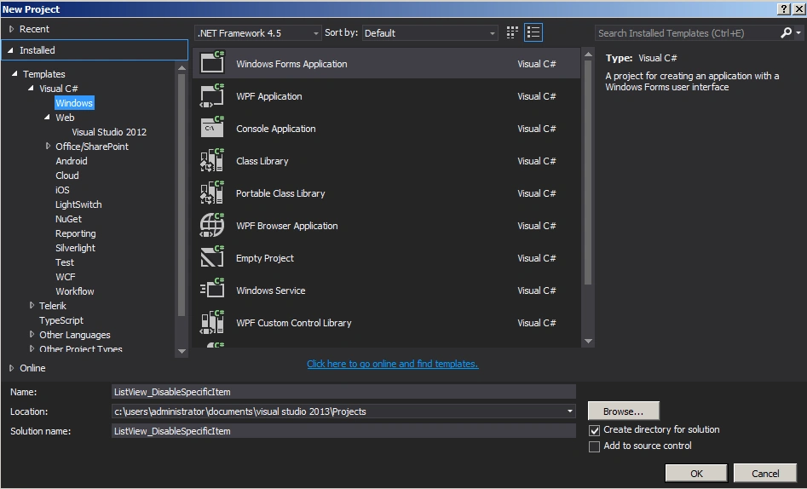Switch to small icons grid view
Viewport: 807px width, 489px height.
[512, 33]
